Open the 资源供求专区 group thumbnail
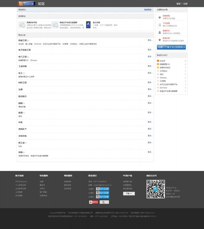This screenshot has width=204, height=229. coord(22,25)
